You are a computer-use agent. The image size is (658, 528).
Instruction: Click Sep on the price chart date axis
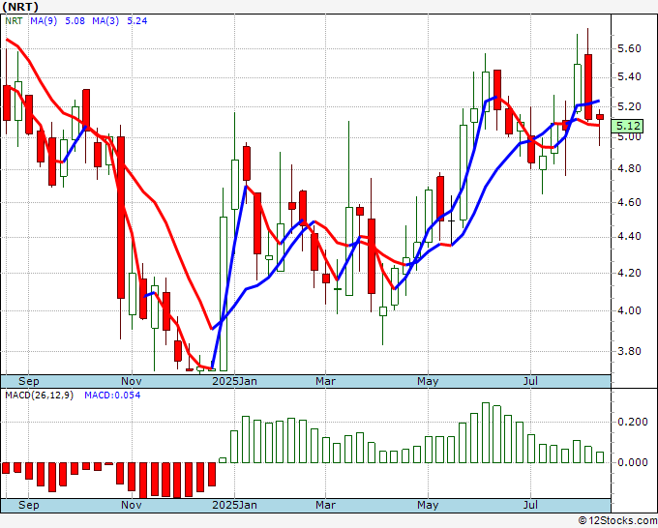click(x=28, y=381)
